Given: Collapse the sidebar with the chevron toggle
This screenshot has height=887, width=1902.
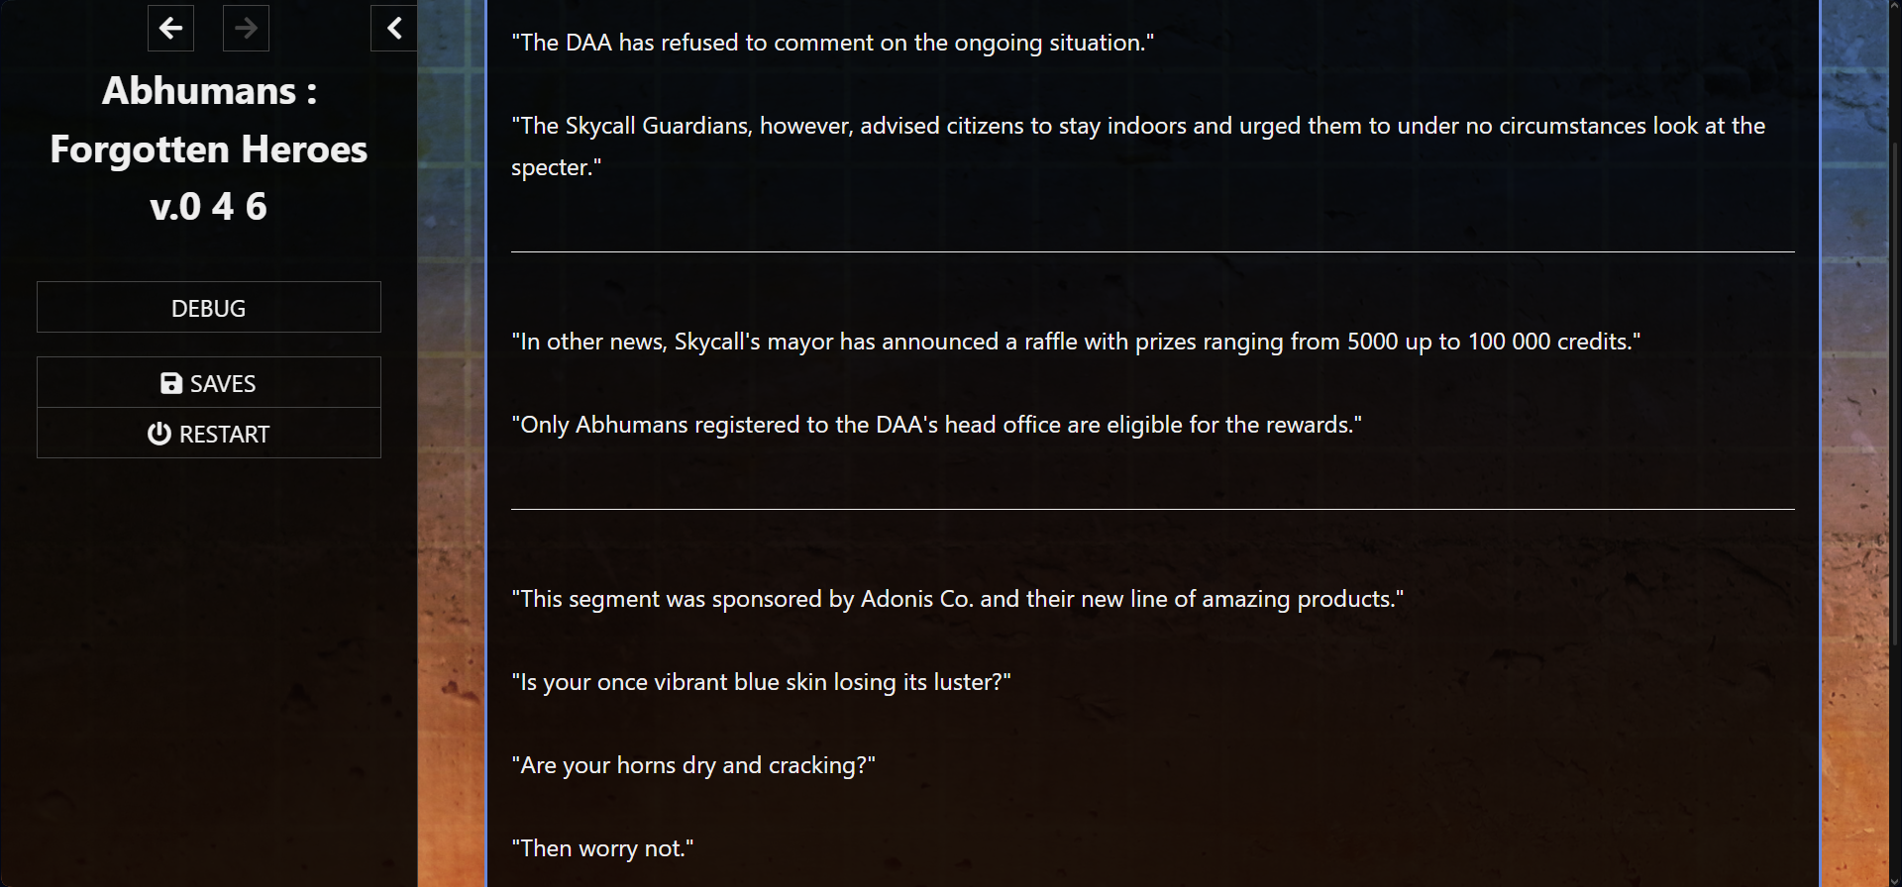Looking at the screenshot, I should pyautogui.click(x=393, y=28).
